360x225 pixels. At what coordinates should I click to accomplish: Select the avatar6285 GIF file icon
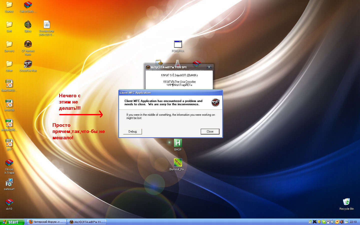(9, 125)
